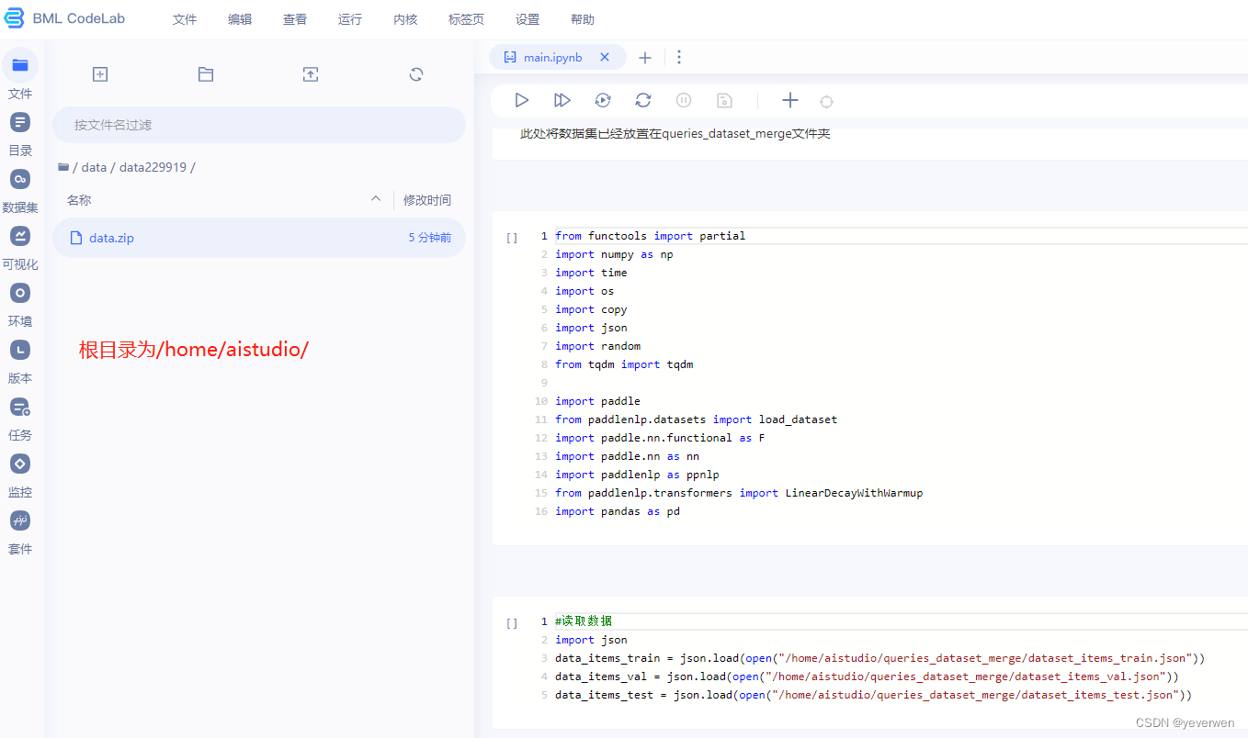Open the 运行 menu
1248x738 pixels.
[350, 19]
